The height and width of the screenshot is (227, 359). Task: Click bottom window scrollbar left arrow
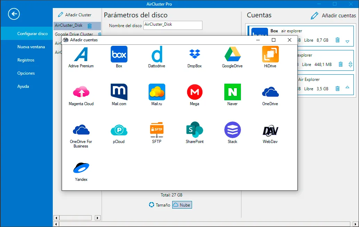56,224
